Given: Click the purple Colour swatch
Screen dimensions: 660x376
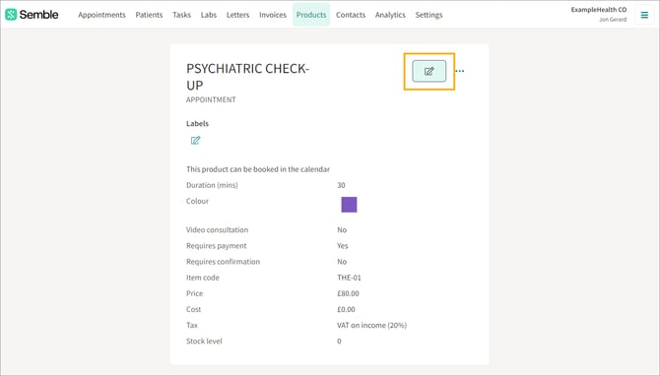Looking at the screenshot, I should point(349,205).
